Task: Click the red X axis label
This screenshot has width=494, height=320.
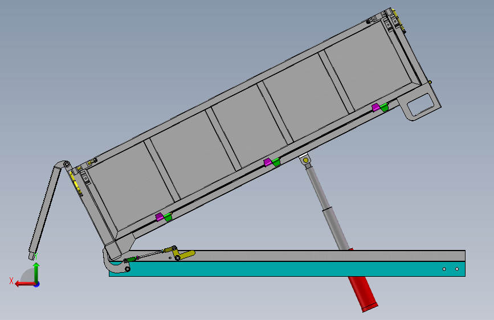Action: click(11, 281)
